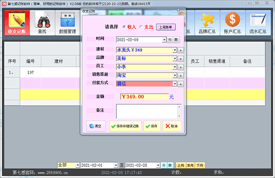This screenshot has height=178, width=275.
Task: Select the 支出 radio option
Action: [x=141, y=27]
